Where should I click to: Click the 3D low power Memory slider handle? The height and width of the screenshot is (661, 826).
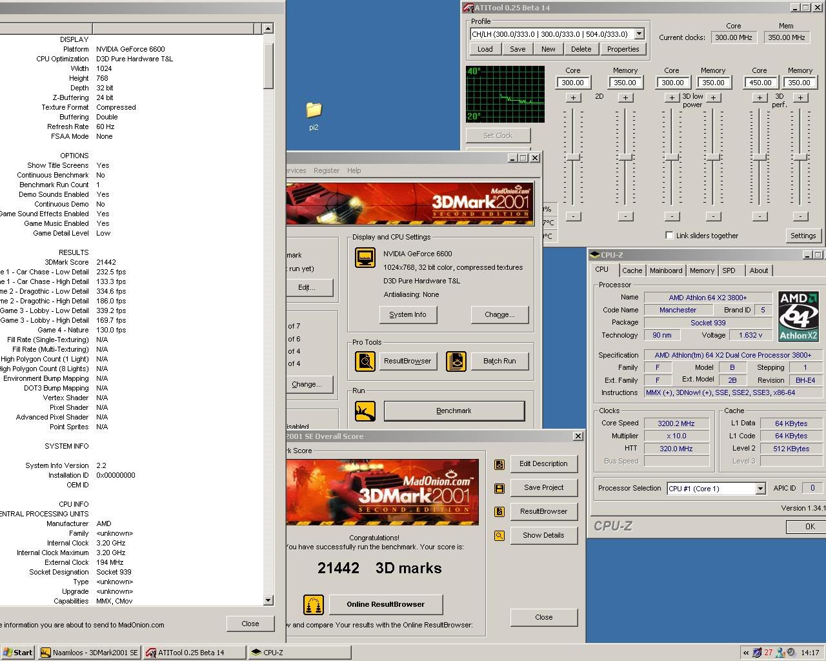coord(713,158)
